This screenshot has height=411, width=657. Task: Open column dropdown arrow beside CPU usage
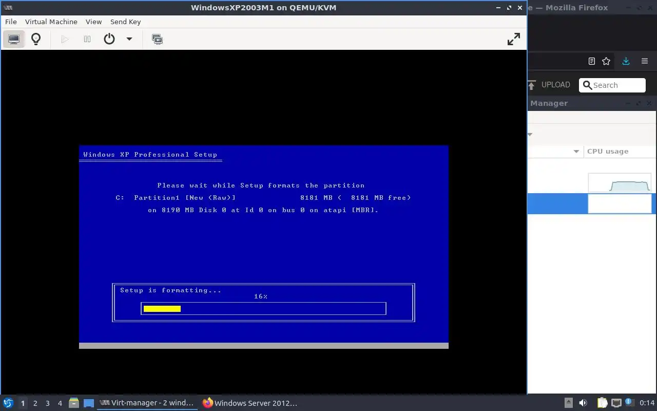pos(576,151)
